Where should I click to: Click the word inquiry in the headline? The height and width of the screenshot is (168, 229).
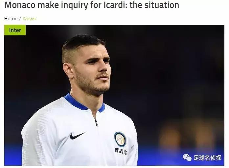click(x=75, y=5)
